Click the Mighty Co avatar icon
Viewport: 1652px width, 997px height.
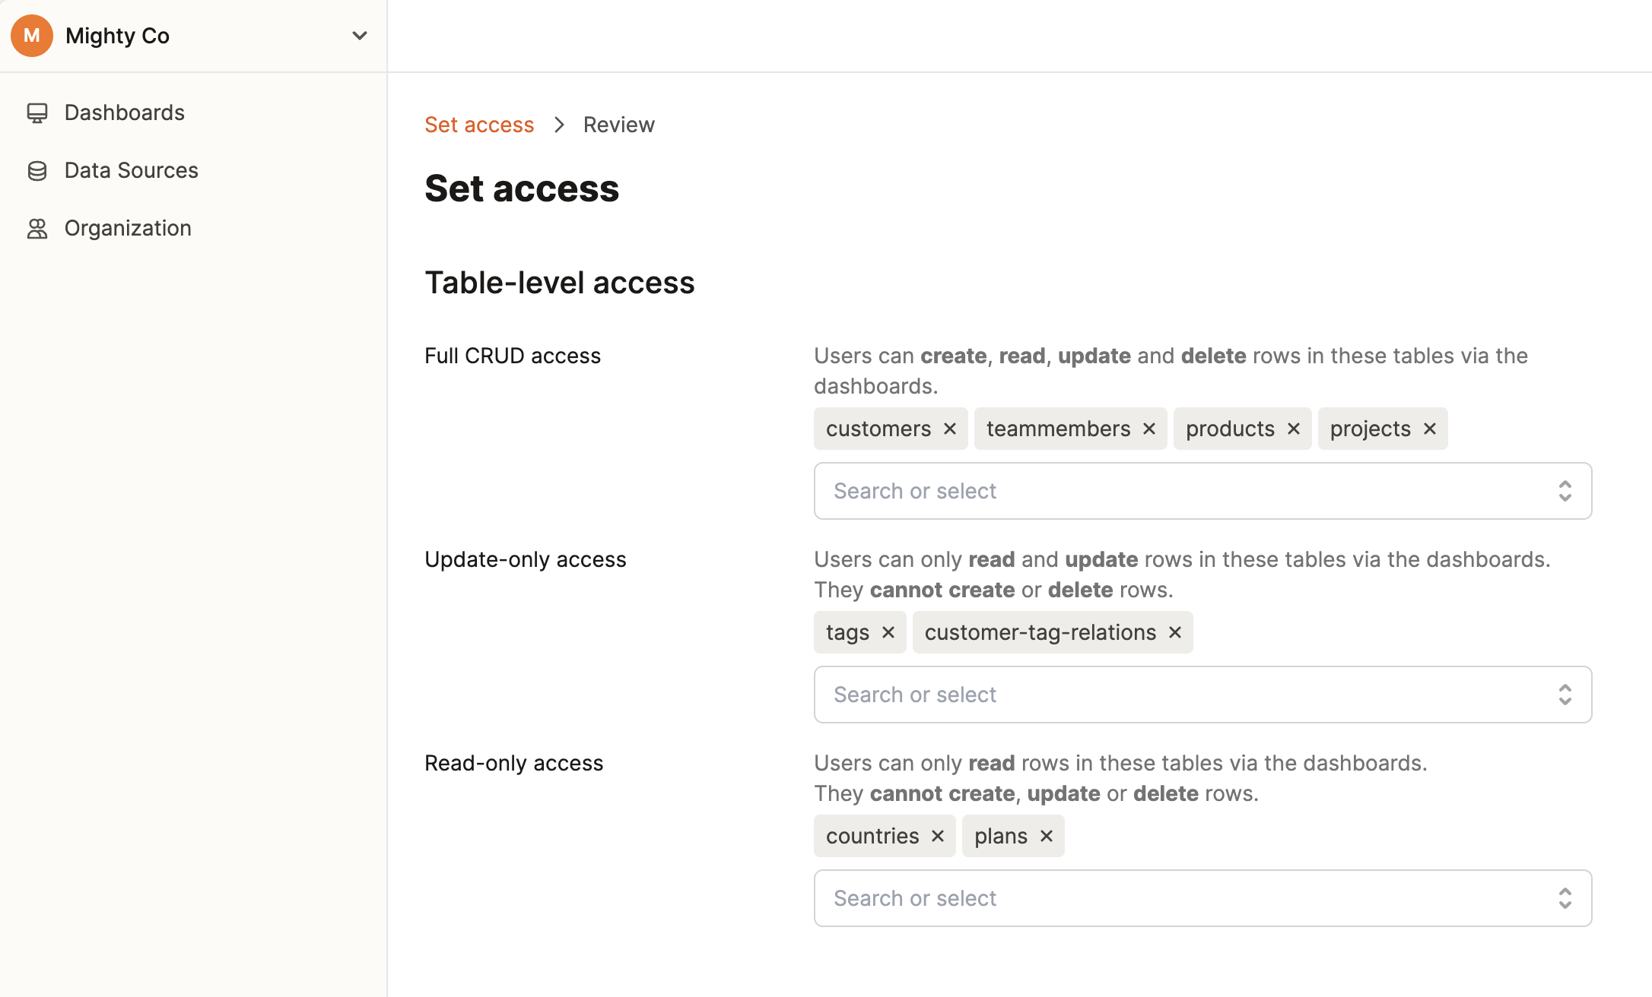coord(32,36)
